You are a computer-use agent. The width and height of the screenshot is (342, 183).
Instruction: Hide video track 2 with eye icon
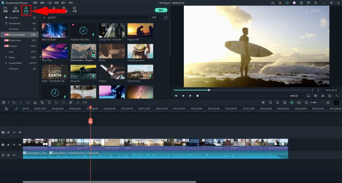(x=20, y=132)
